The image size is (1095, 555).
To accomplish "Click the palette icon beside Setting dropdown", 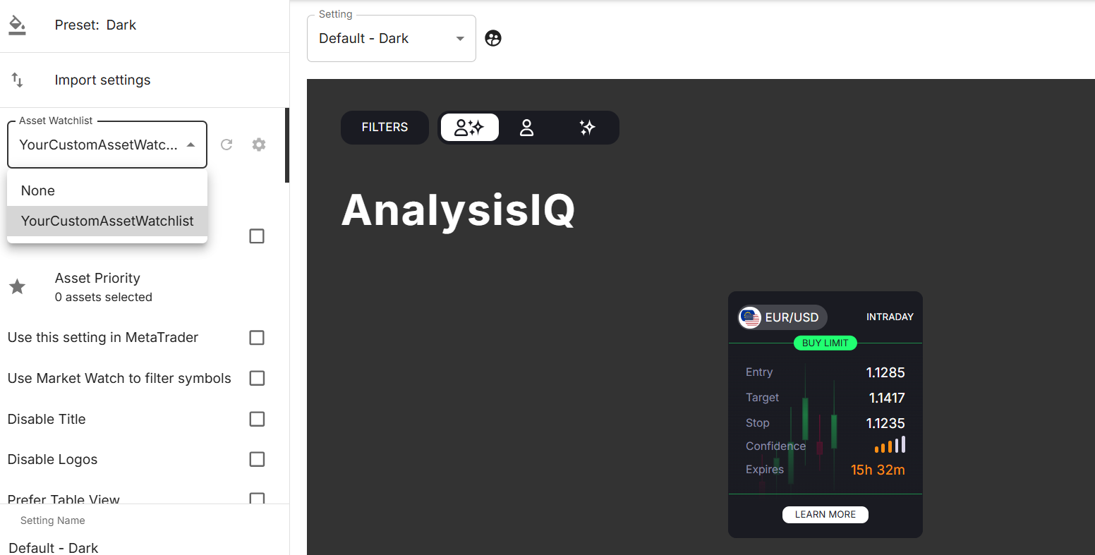I will click(x=493, y=38).
